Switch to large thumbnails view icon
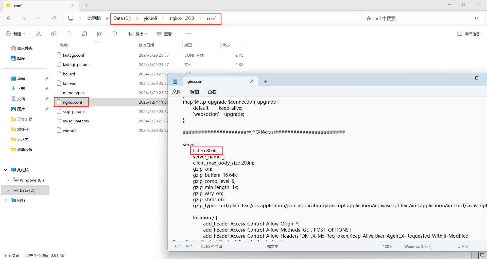This screenshot has width=487, height=259. coord(482,255)
